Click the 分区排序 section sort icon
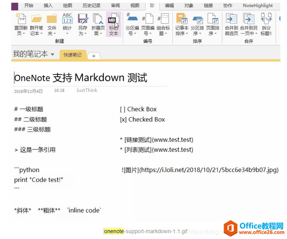The height and width of the screenshot is (239, 287). (197, 20)
